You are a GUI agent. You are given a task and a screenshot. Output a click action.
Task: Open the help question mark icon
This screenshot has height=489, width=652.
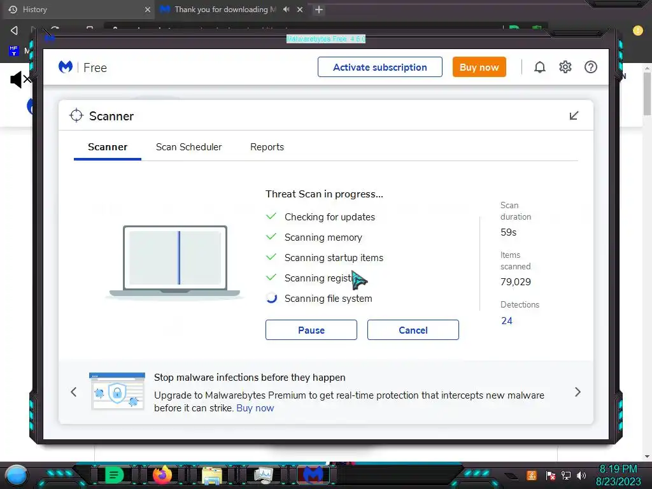coord(590,67)
